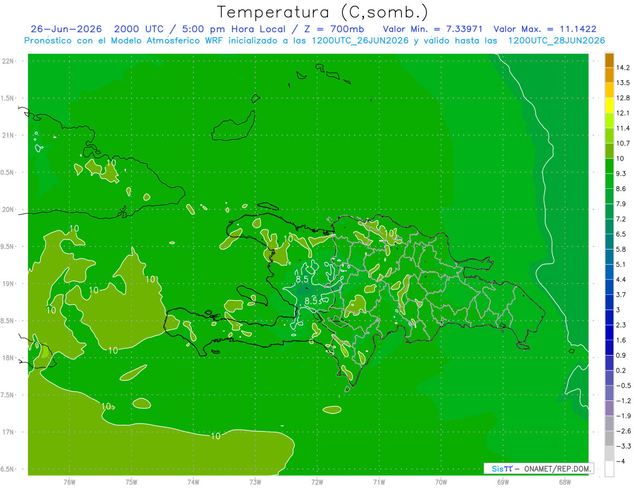
Task: Click the "20N" latitude label
Action: 8,209
